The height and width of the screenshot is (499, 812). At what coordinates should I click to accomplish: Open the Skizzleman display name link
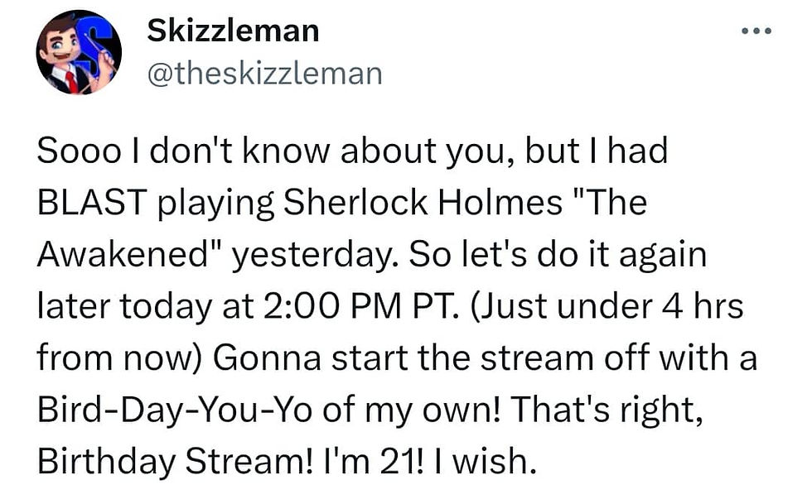coord(233,31)
